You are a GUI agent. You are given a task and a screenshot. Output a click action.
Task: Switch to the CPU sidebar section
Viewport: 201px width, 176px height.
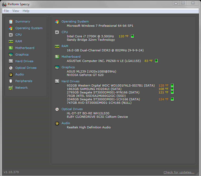pos(18,35)
